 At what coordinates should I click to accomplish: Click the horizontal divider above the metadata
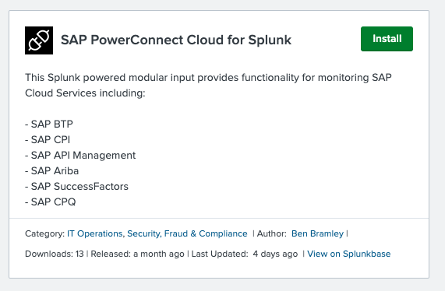tap(219, 219)
